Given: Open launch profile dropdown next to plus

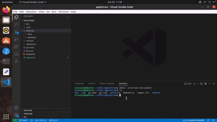Looking at the screenshot, I should tap(197, 84).
